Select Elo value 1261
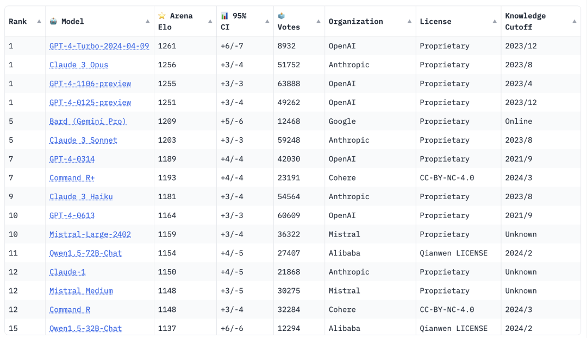 click(x=167, y=46)
